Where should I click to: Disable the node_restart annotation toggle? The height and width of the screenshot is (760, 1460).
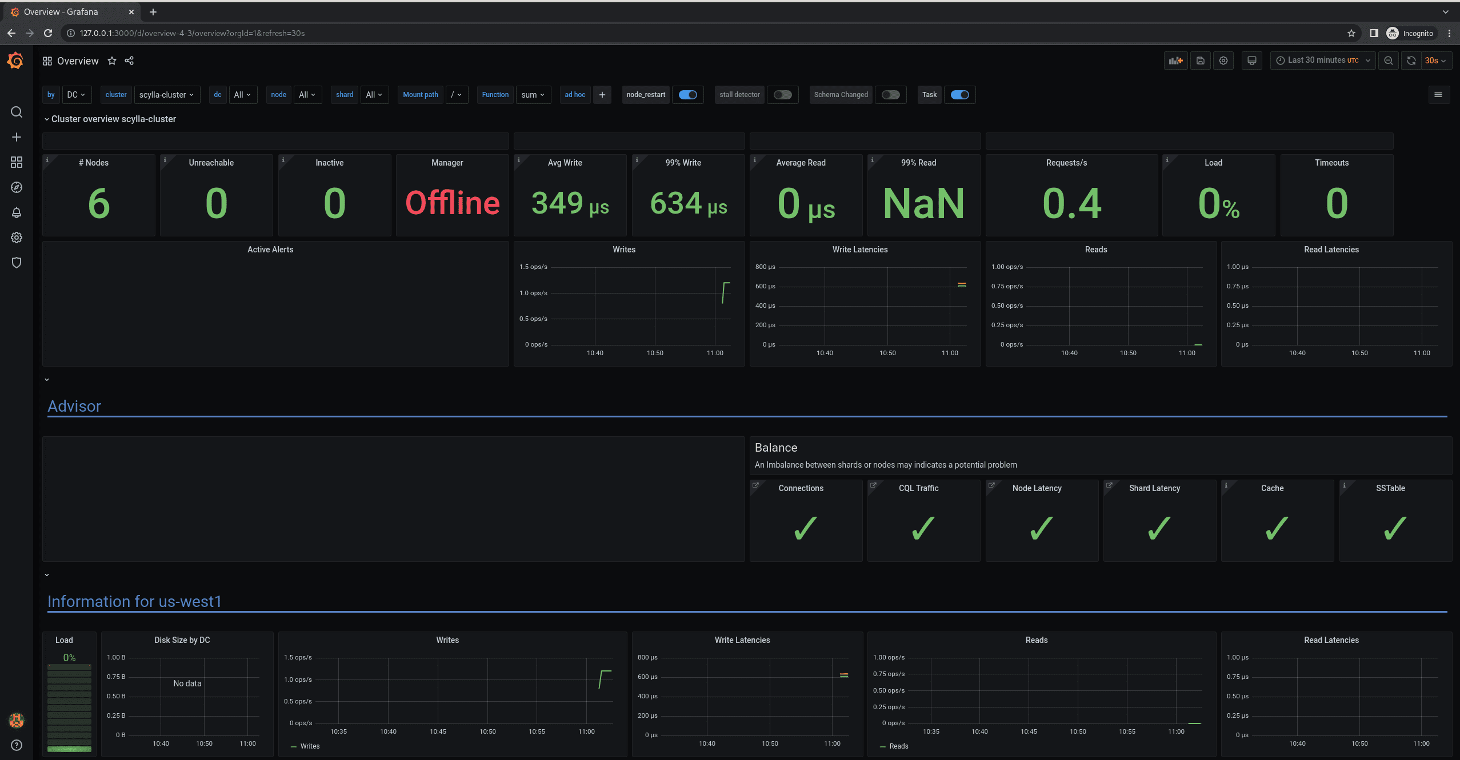[x=688, y=95]
